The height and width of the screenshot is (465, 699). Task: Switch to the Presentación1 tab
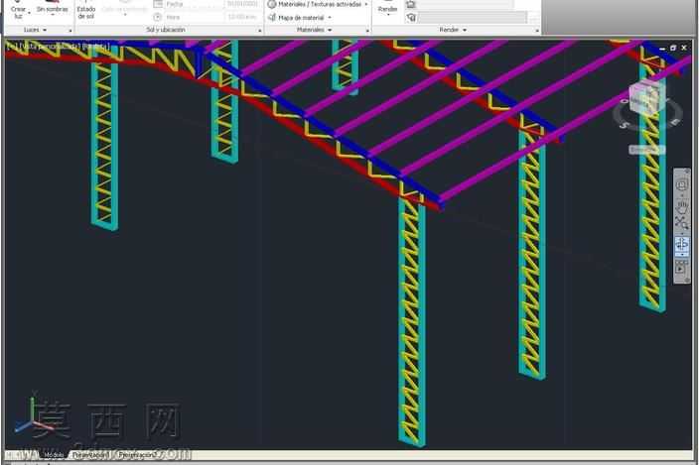(x=90, y=455)
